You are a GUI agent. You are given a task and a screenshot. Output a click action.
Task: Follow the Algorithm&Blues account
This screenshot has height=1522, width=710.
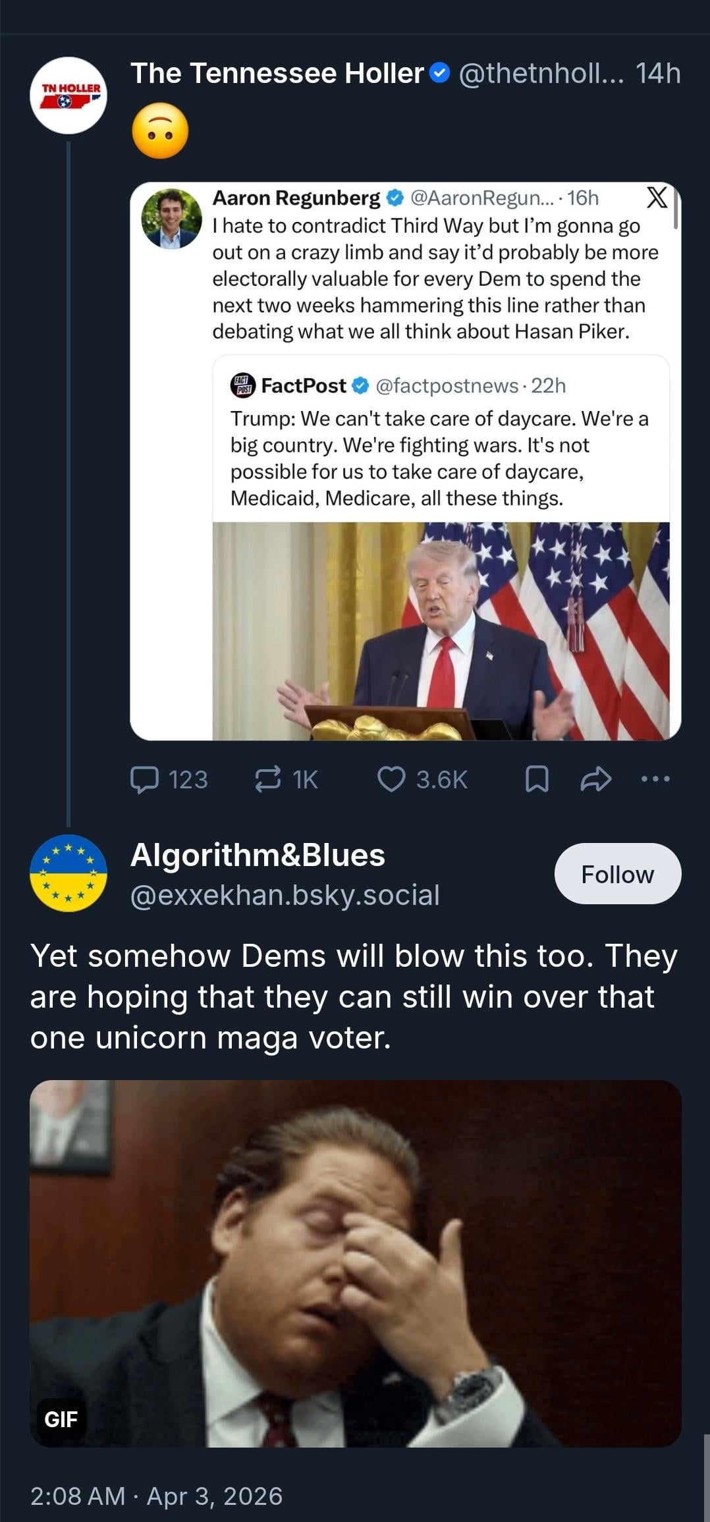617,874
